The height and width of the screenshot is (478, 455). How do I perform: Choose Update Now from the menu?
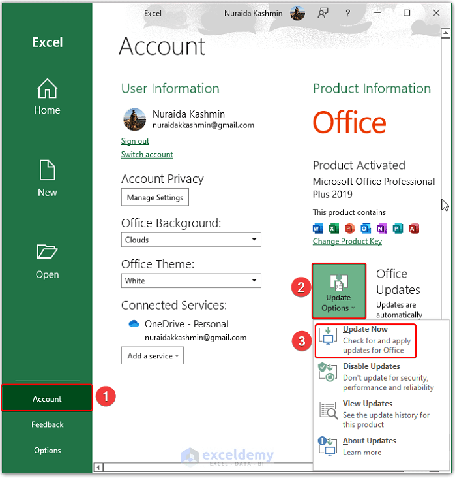(366, 340)
